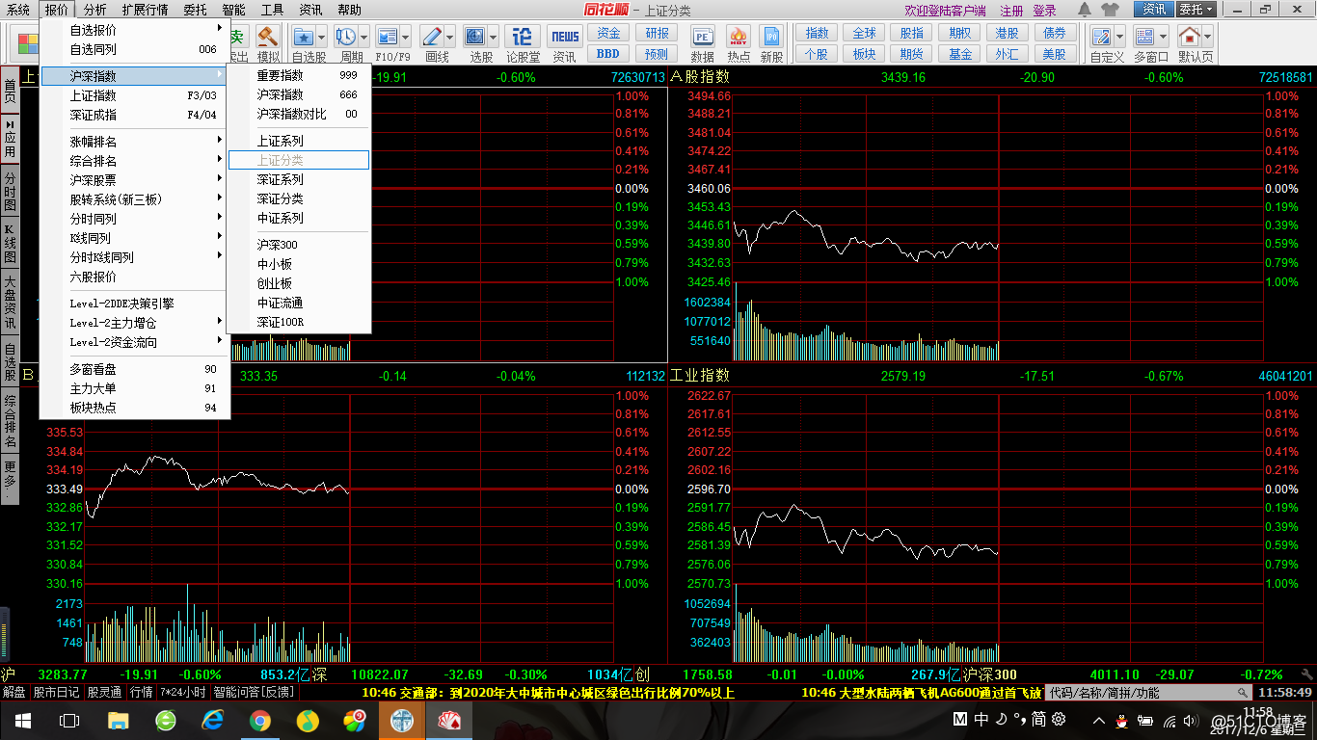
Task: Open the 热点 hot topics flame icon
Action: 739,38
